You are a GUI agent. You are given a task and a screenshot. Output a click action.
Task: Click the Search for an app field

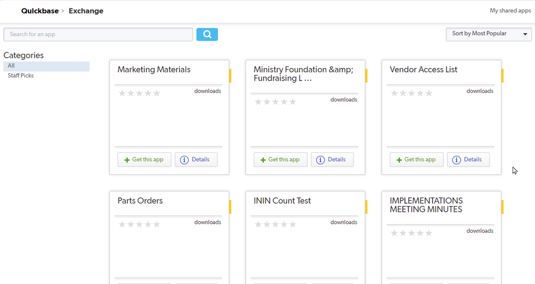[x=98, y=34]
